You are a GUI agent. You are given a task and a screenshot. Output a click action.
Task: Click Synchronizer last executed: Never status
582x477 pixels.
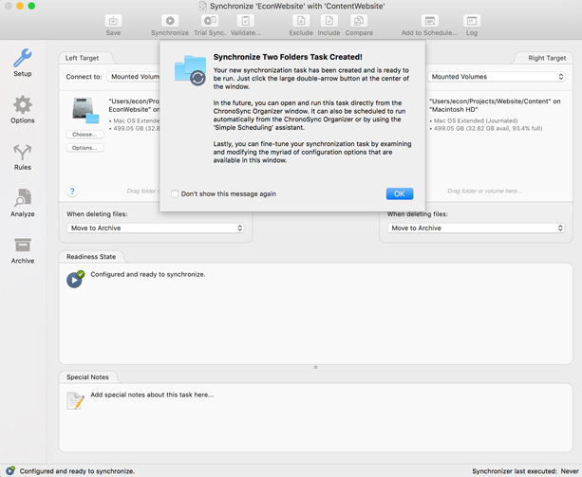(525, 471)
